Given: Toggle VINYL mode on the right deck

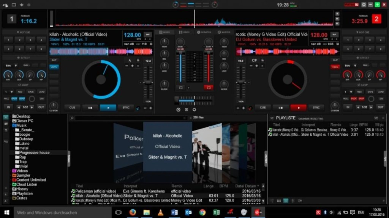Looking at the screenshot, I should pos(335,67).
